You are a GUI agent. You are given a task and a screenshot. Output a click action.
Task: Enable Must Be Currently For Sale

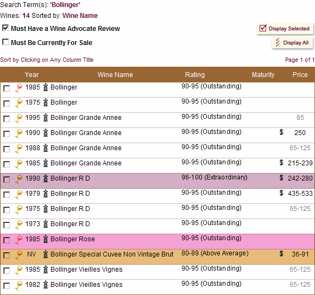5,42
